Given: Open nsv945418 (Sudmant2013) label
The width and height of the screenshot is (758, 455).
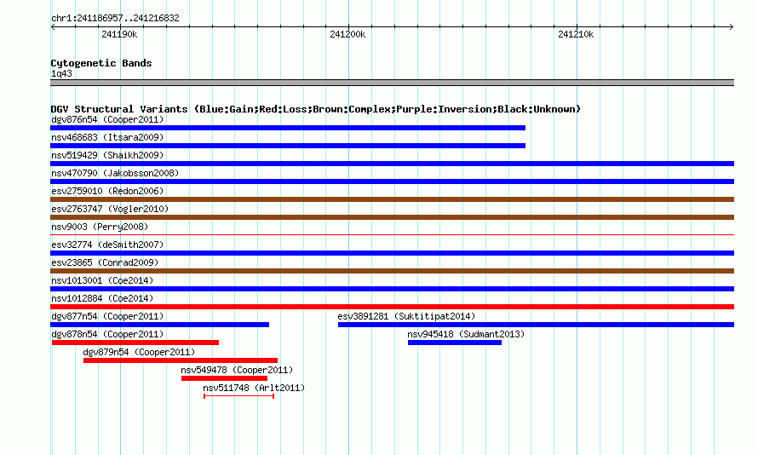Looking at the screenshot, I should pyautogui.click(x=466, y=334).
